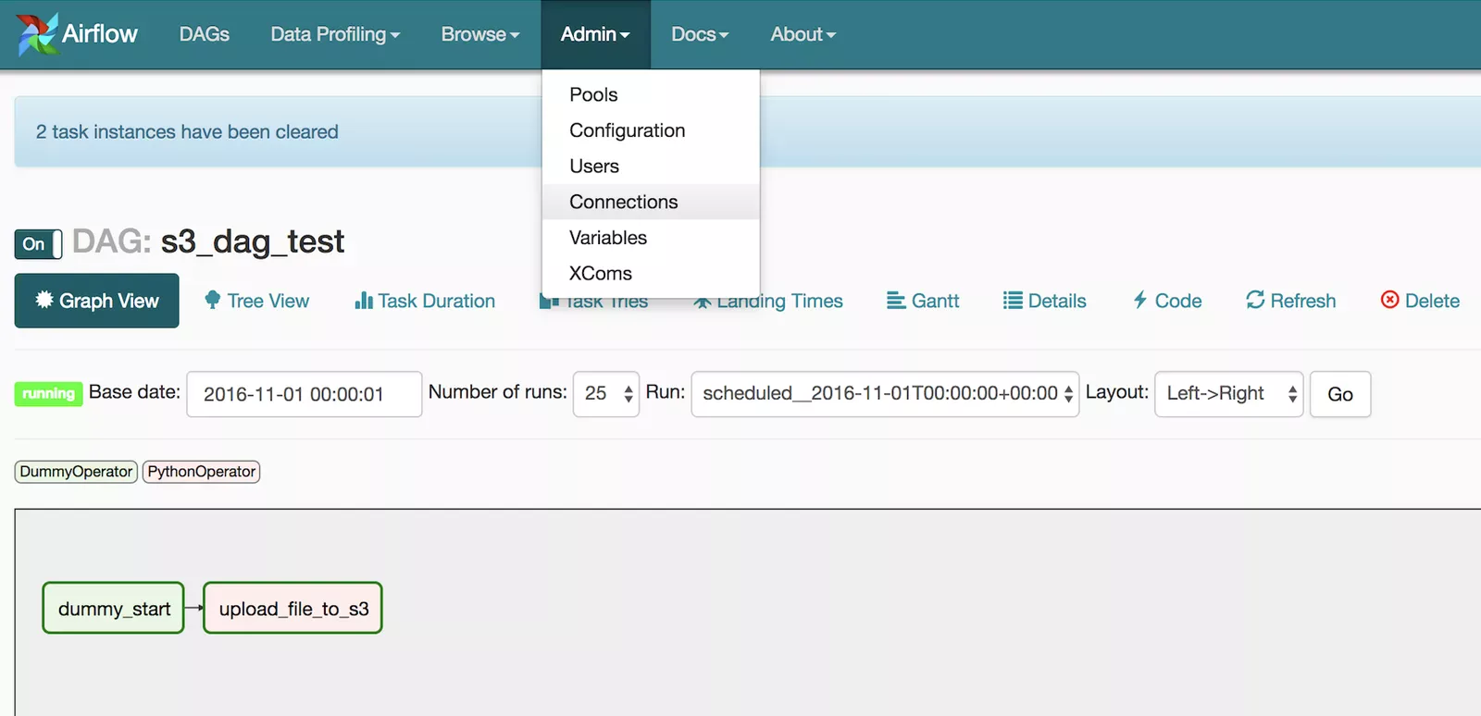The width and height of the screenshot is (1481, 716).
Task: Click the Delete DAG link
Action: pyautogui.click(x=1420, y=301)
